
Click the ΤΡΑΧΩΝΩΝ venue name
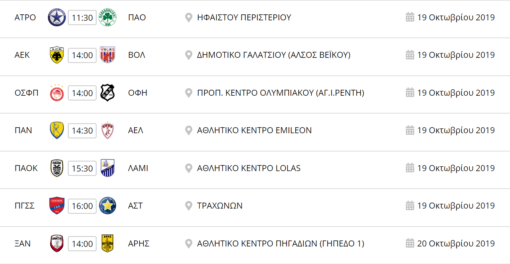(220, 206)
